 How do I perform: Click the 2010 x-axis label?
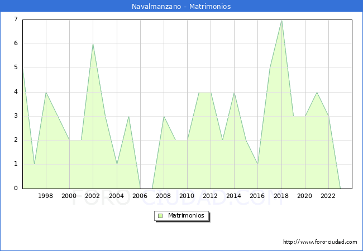(x=187, y=196)
